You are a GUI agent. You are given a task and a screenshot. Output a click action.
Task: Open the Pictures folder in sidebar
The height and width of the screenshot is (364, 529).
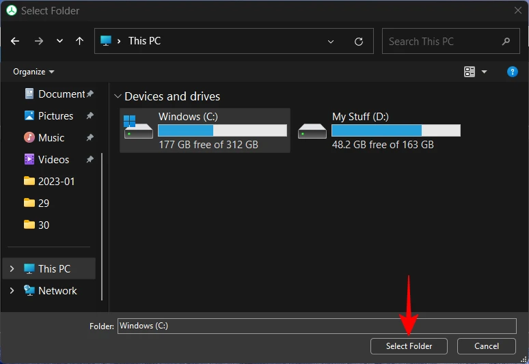point(55,116)
